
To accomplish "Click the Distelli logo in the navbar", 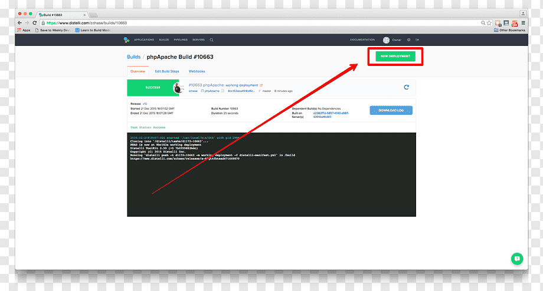I will click(126, 39).
